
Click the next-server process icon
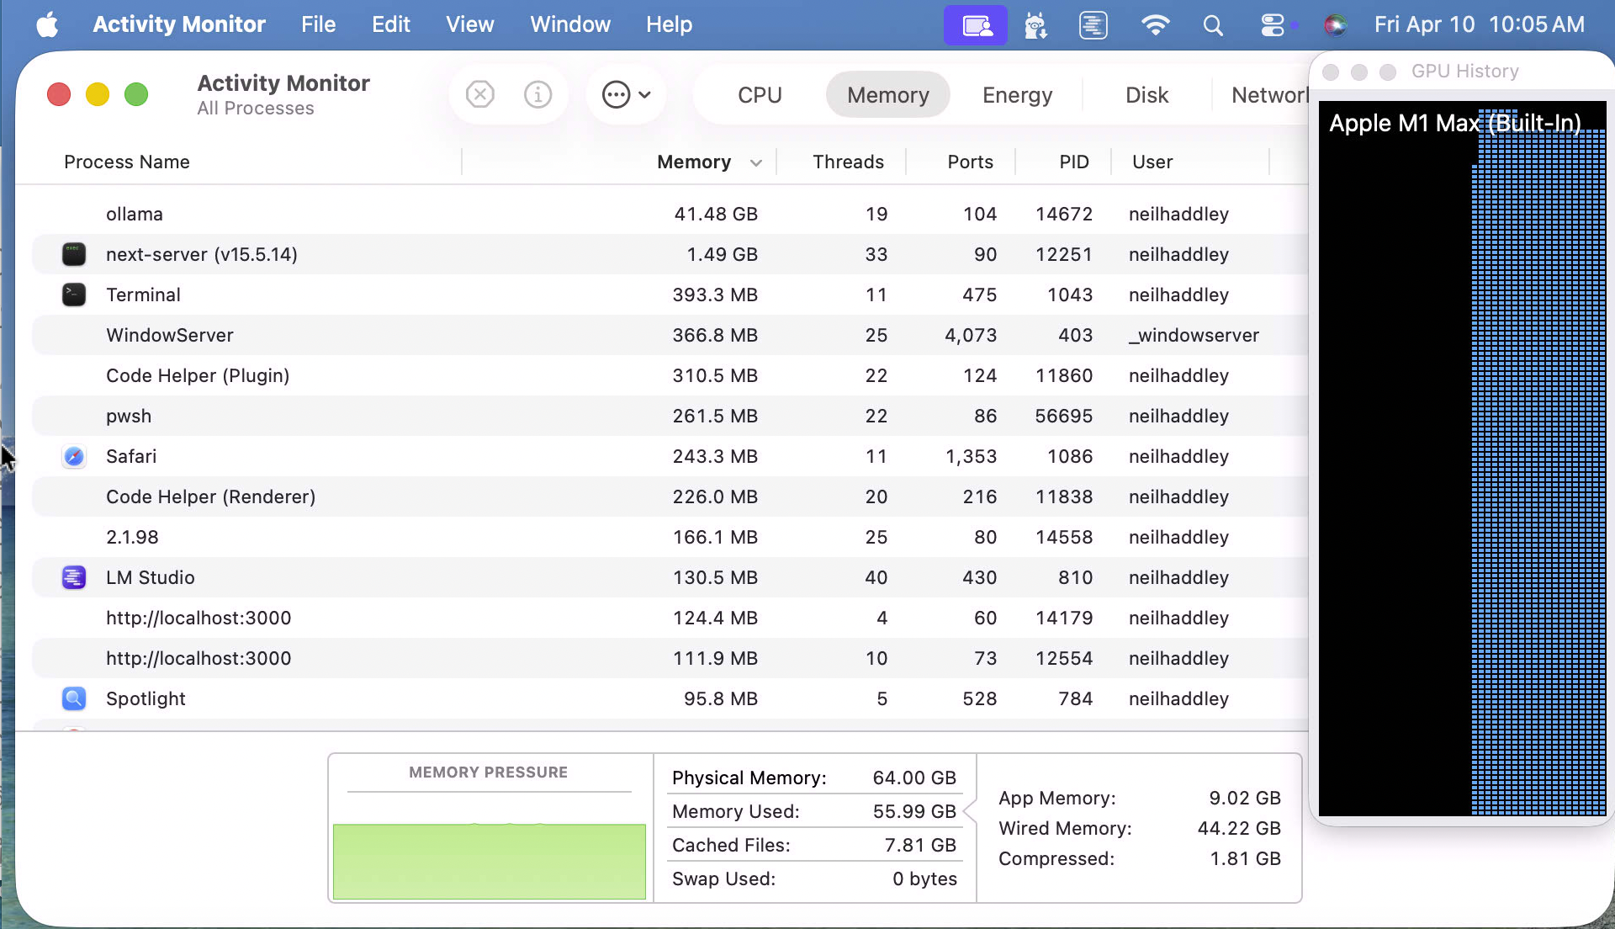[x=74, y=254]
